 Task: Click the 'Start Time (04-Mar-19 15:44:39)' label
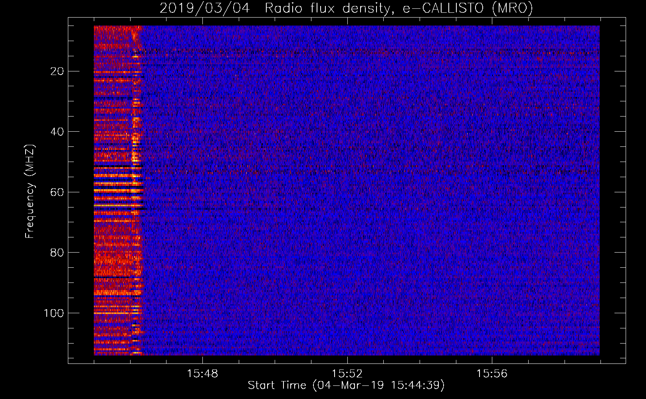point(346,385)
